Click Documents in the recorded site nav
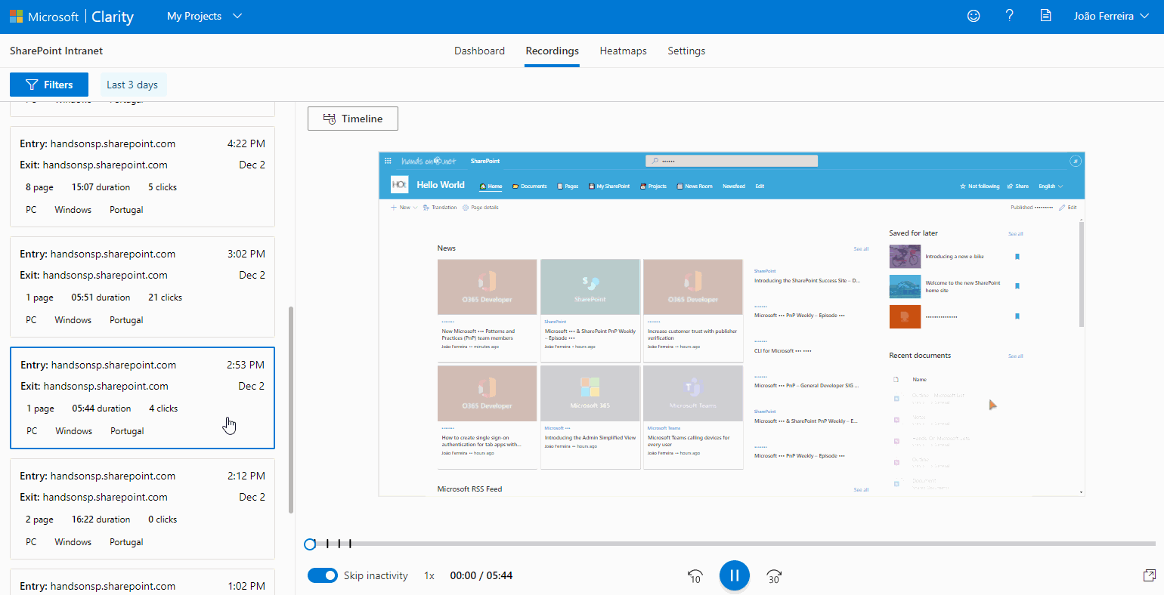The image size is (1164, 595). (530, 186)
